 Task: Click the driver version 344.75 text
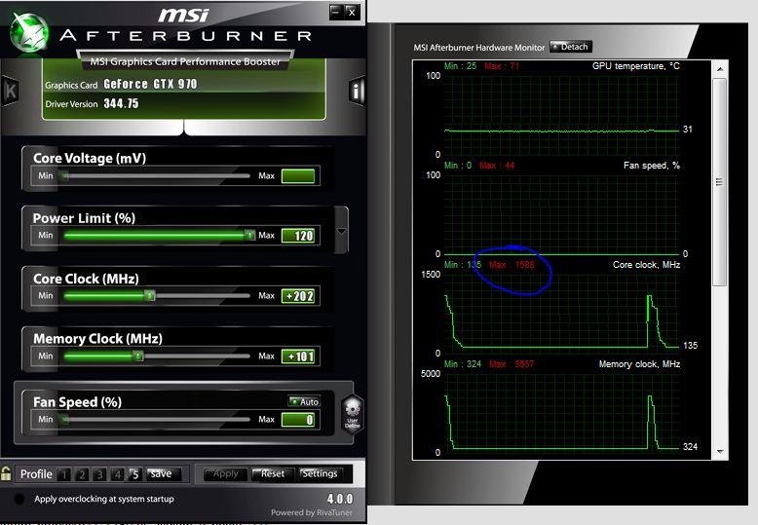pyautogui.click(x=122, y=103)
